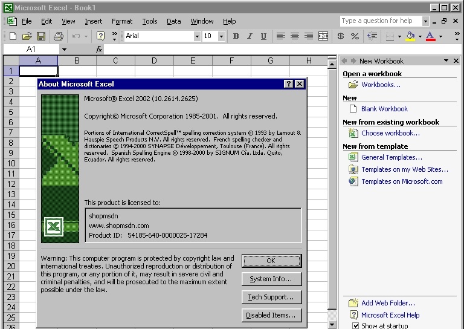464x329 pixels.
Task: Open the Tools menu
Action: pos(150,21)
